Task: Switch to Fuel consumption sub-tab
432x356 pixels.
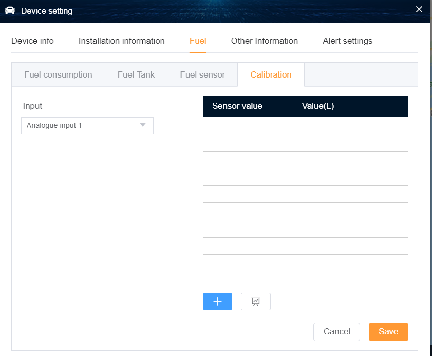Action: click(x=58, y=74)
